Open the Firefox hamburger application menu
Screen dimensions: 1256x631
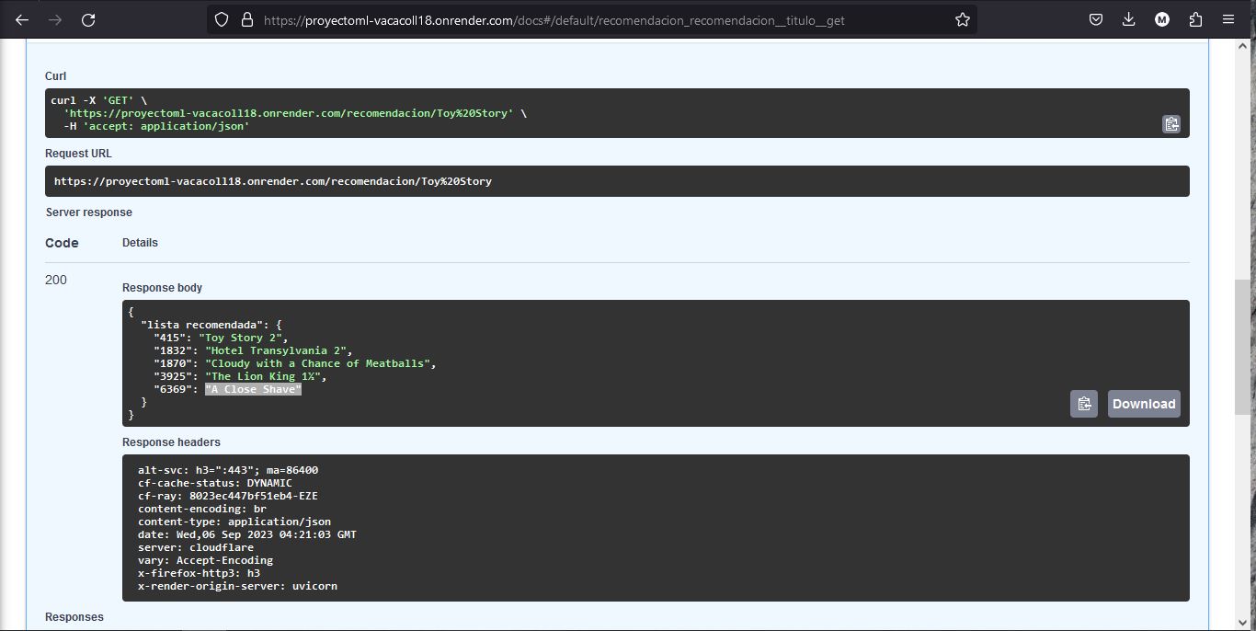[1228, 19]
